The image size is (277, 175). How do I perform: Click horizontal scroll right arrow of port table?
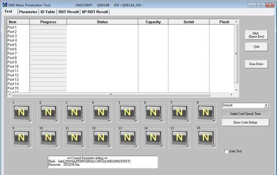pos(231,95)
